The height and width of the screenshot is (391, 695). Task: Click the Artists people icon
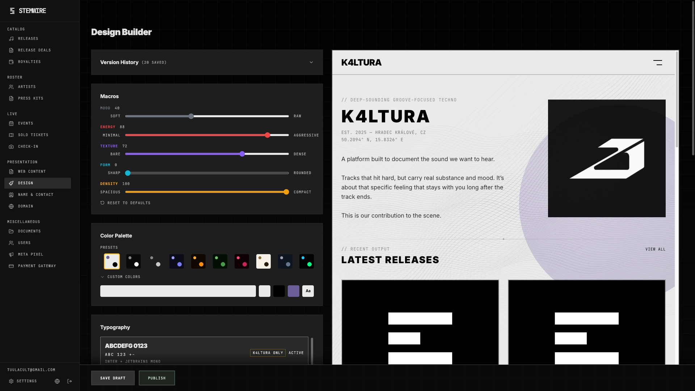(x=11, y=87)
